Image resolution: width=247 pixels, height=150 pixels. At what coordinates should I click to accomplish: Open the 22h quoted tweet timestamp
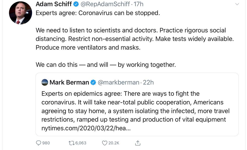click(x=148, y=82)
